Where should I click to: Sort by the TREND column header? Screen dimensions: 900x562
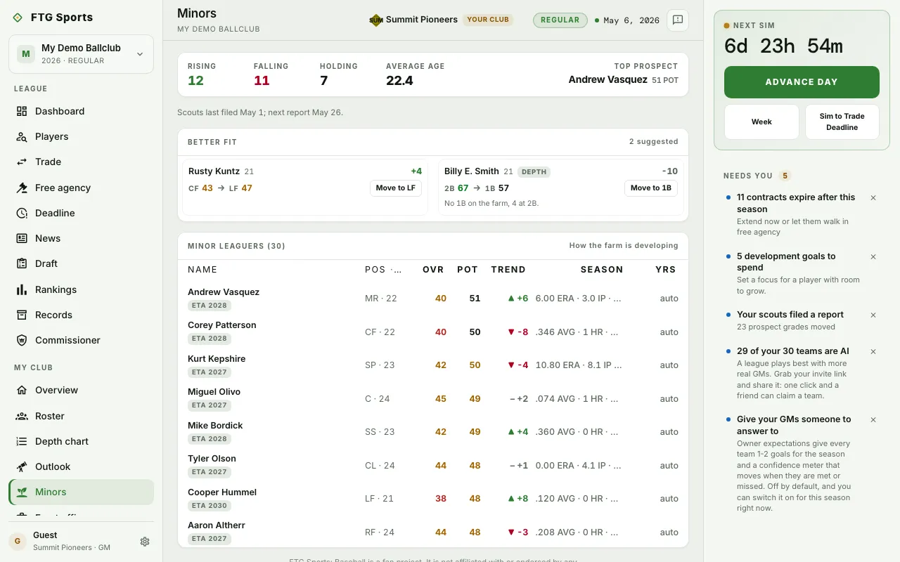pyautogui.click(x=508, y=270)
